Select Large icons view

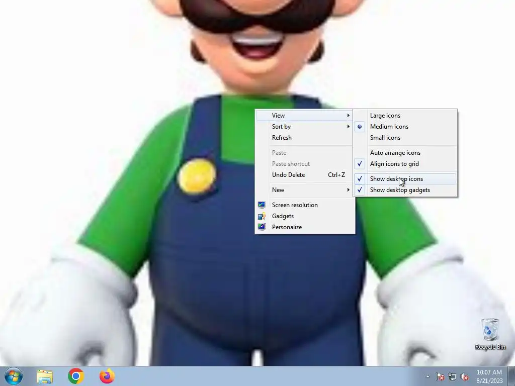pyautogui.click(x=405, y=116)
